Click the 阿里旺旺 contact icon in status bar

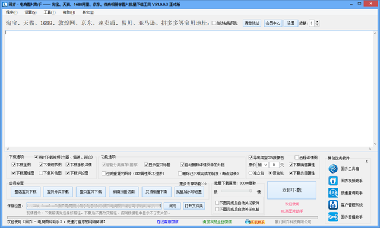pyautogui.click(x=255, y=221)
